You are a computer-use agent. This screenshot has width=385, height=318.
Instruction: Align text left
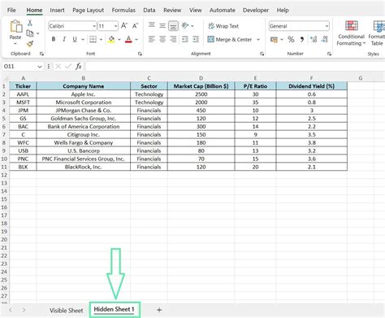click(x=152, y=39)
